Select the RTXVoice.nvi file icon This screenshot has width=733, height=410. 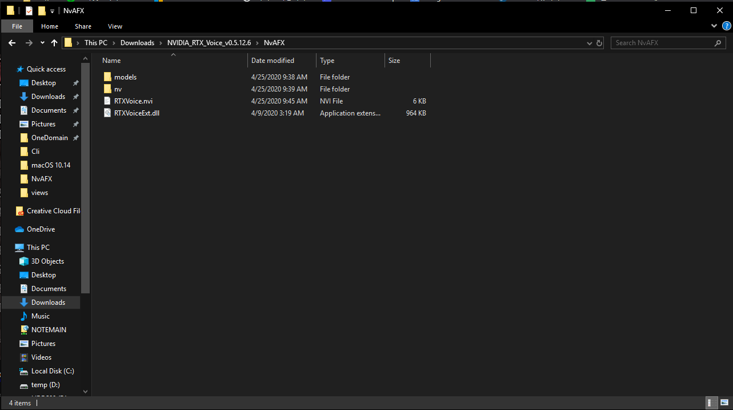click(107, 101)
